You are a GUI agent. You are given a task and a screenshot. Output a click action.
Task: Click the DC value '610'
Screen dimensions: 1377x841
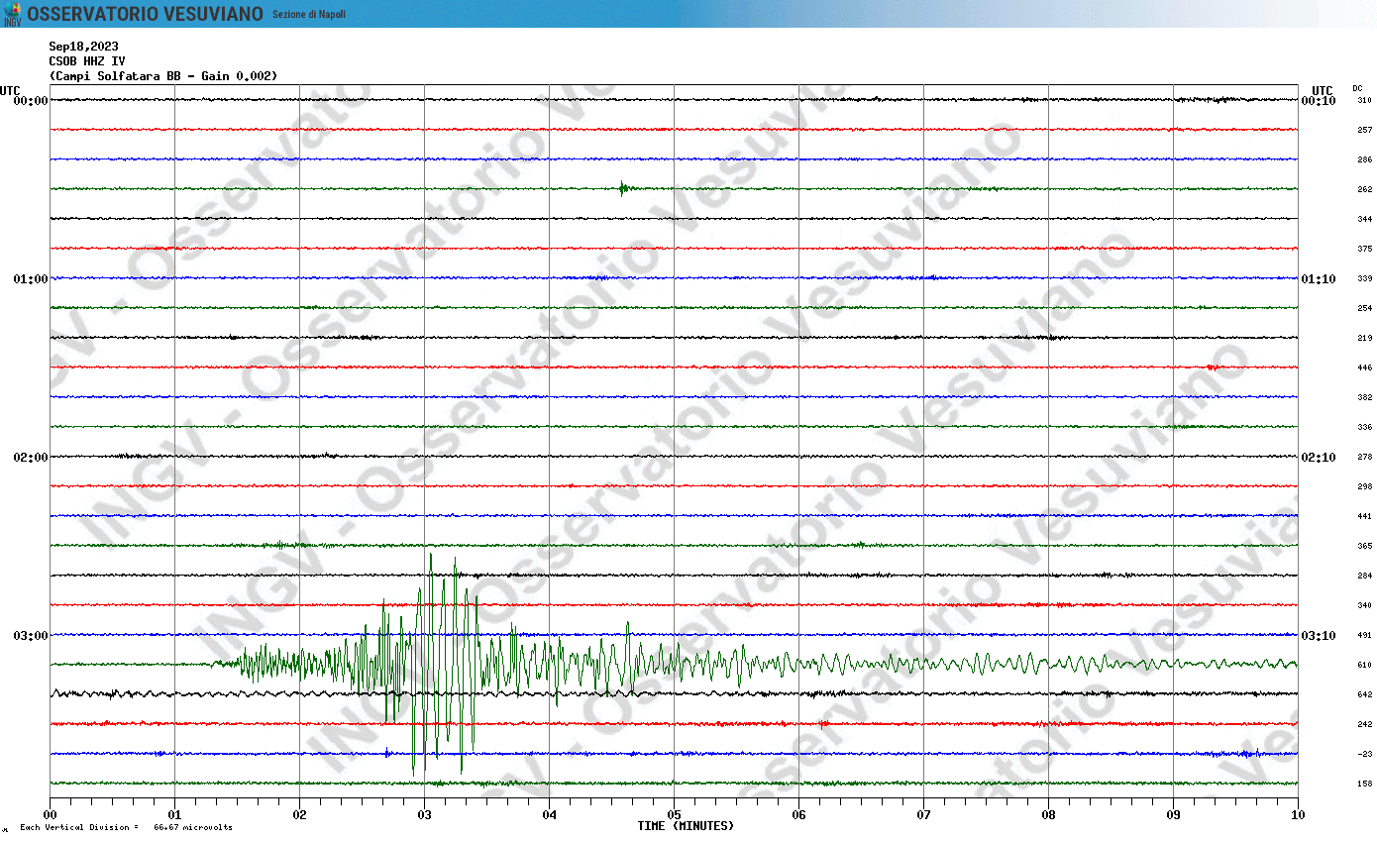[1364, 665]
